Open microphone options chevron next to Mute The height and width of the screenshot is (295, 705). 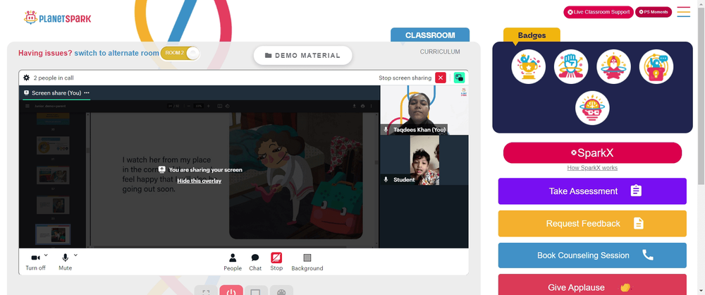pyautogui.click(x=75, y=255)
